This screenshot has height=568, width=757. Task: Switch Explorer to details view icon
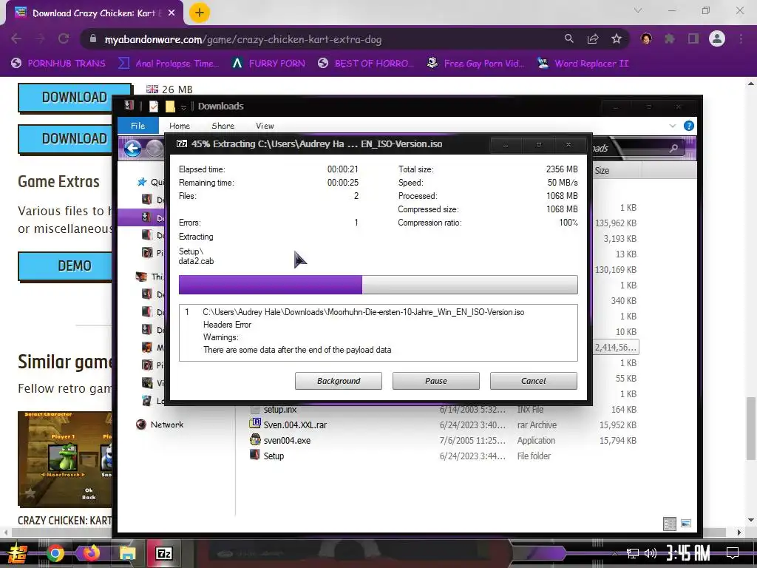pyautogui.click(x=670, y=524)
